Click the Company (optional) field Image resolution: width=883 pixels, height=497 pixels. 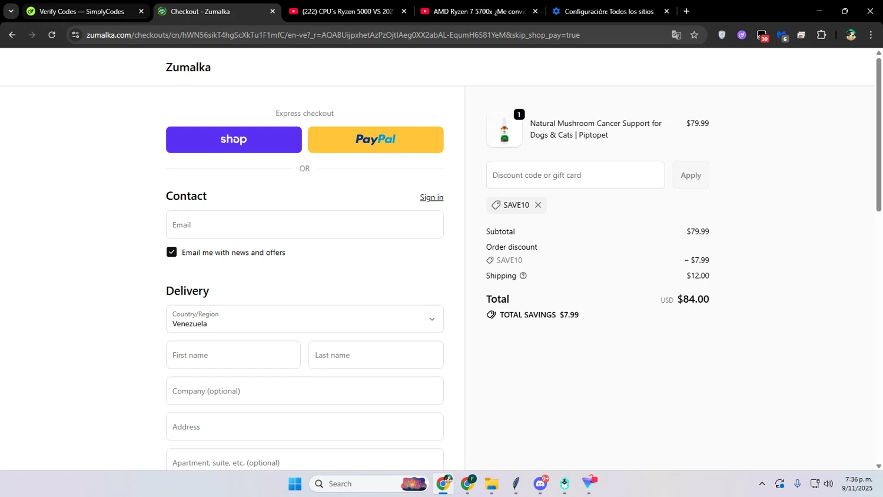(305, 391)
